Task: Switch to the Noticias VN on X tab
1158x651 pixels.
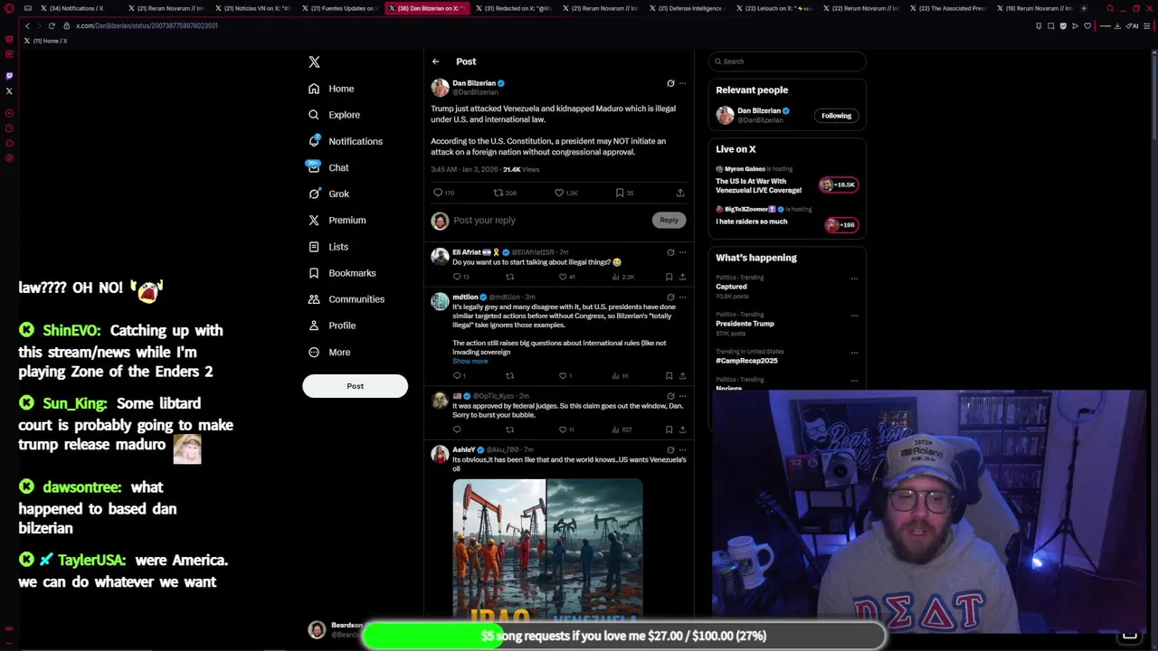Action: (x=254, y=8)
